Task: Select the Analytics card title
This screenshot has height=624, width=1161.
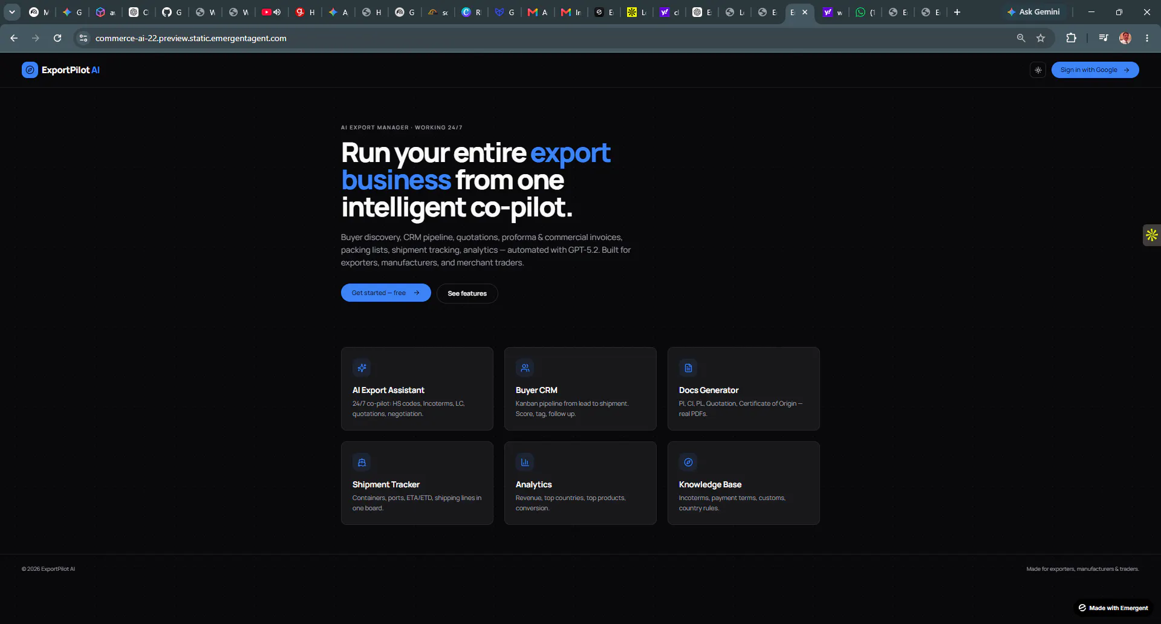Action: point(534,485)
